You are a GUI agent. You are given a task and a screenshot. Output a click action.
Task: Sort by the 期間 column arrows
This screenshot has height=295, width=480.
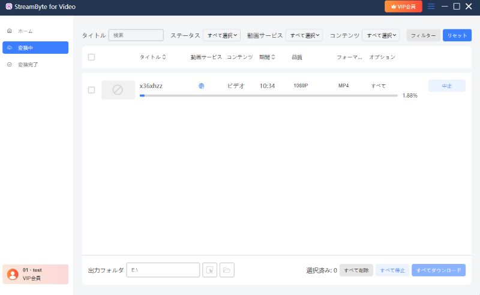point(273,57)
